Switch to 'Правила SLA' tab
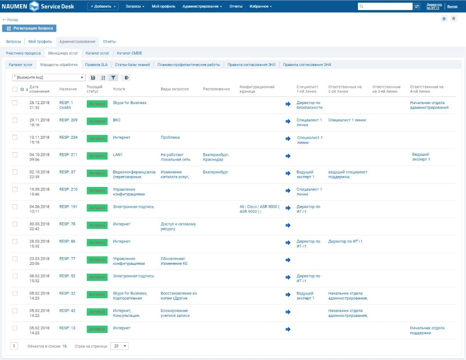Viewport: 466px width, 360px height. coord(96,65)
